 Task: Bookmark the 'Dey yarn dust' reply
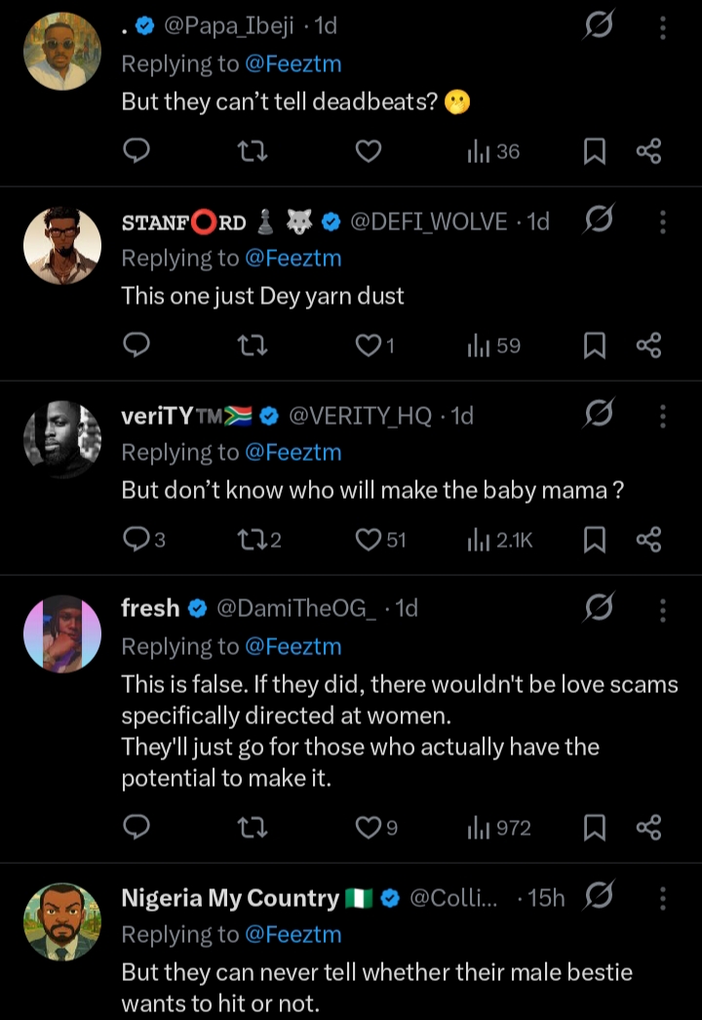click(x=594, y=346)
